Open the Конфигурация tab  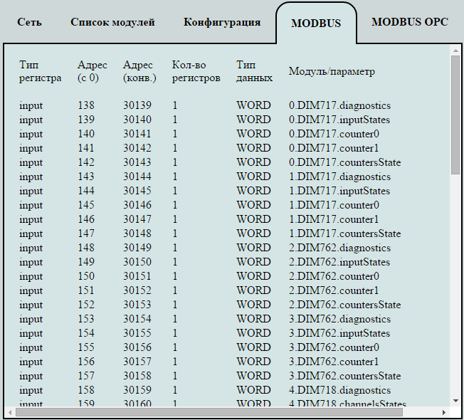pos(222,22)
